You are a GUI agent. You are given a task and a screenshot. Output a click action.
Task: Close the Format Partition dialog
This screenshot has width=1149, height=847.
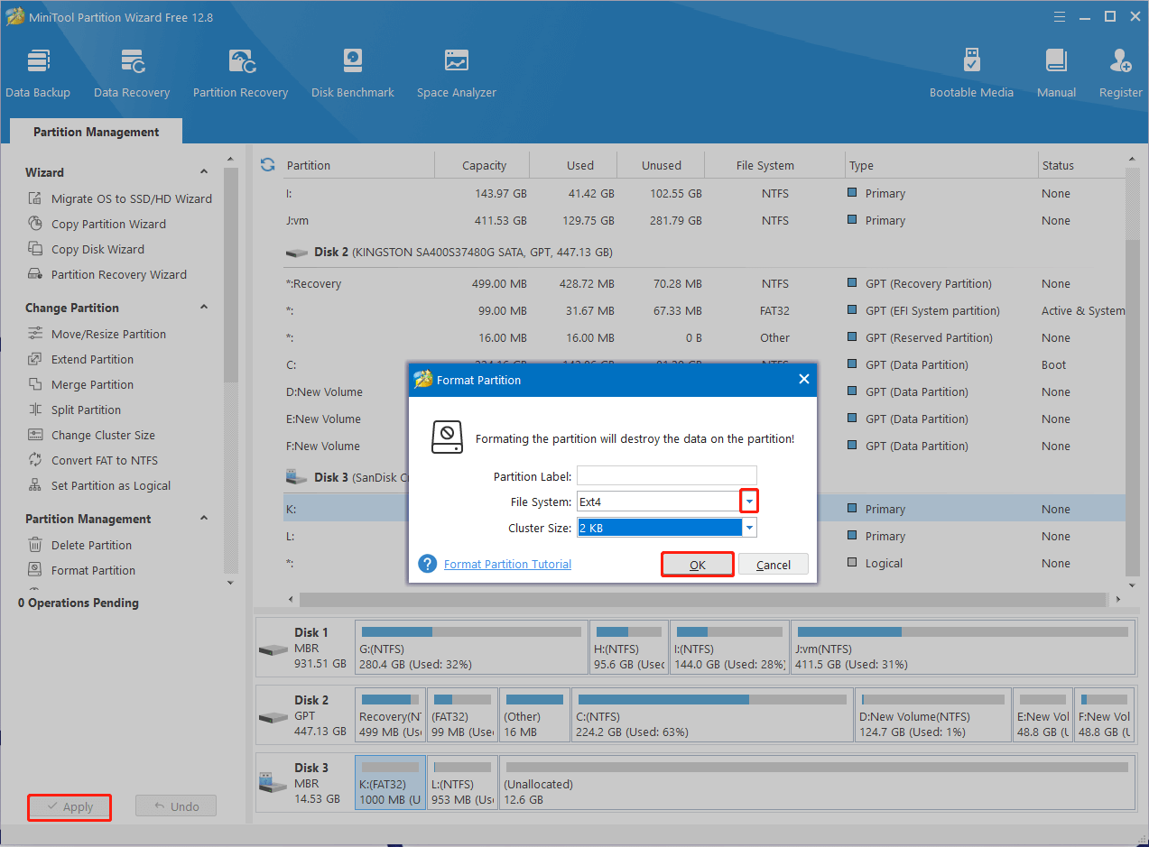(x=803, y=380)
